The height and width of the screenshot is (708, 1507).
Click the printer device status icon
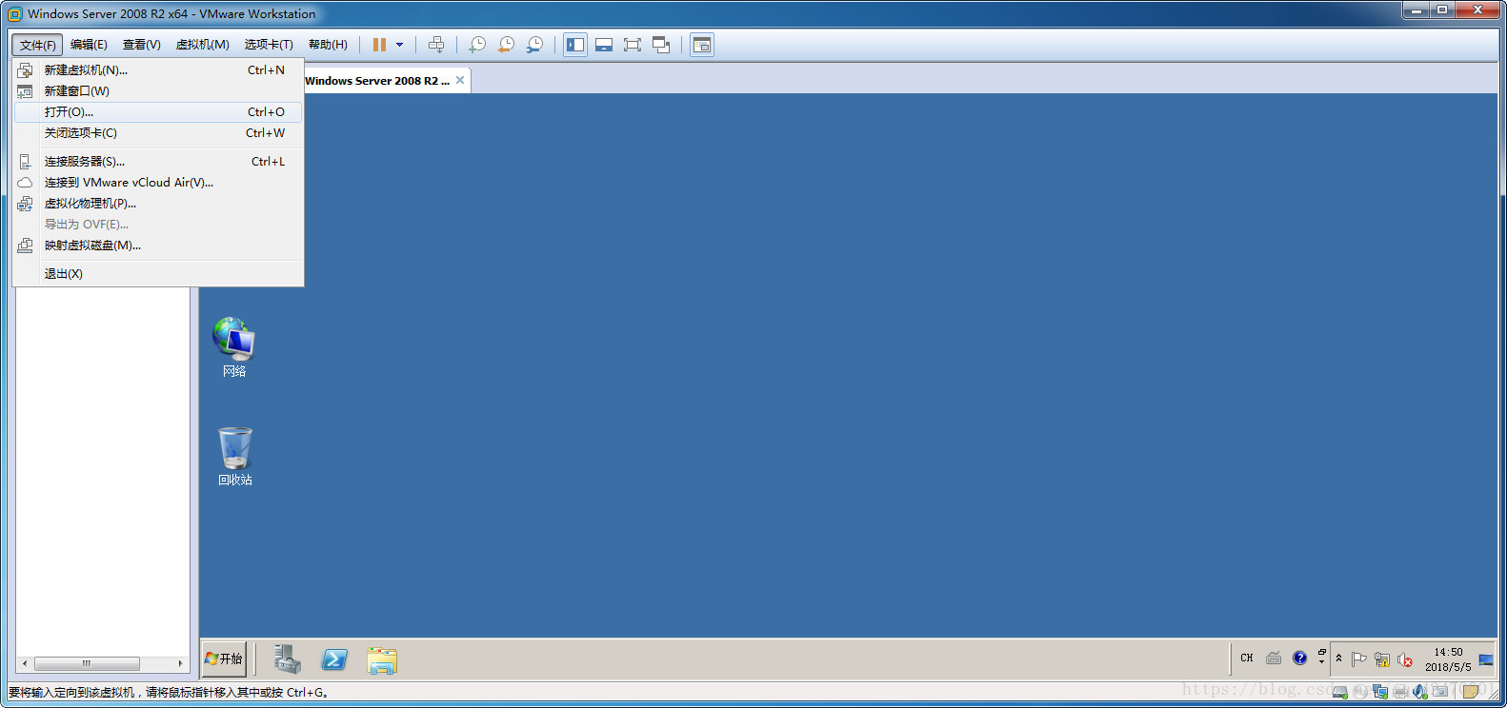[x=1400, y=692]
